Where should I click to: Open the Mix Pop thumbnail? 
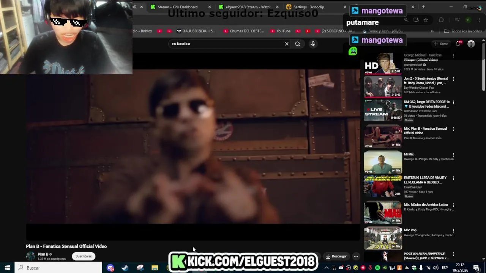(x=383, y=238)
